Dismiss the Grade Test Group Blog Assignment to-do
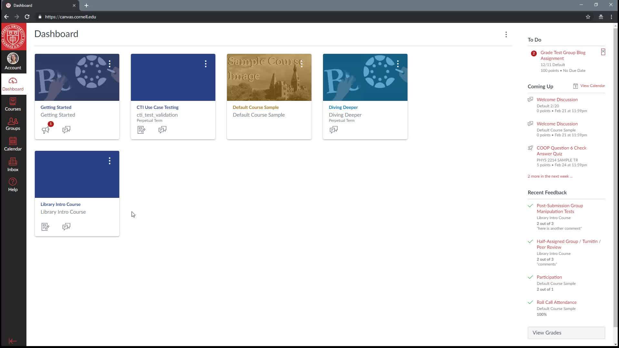The height and width of the screenshot is (348, 619). (x=603, y=52)
